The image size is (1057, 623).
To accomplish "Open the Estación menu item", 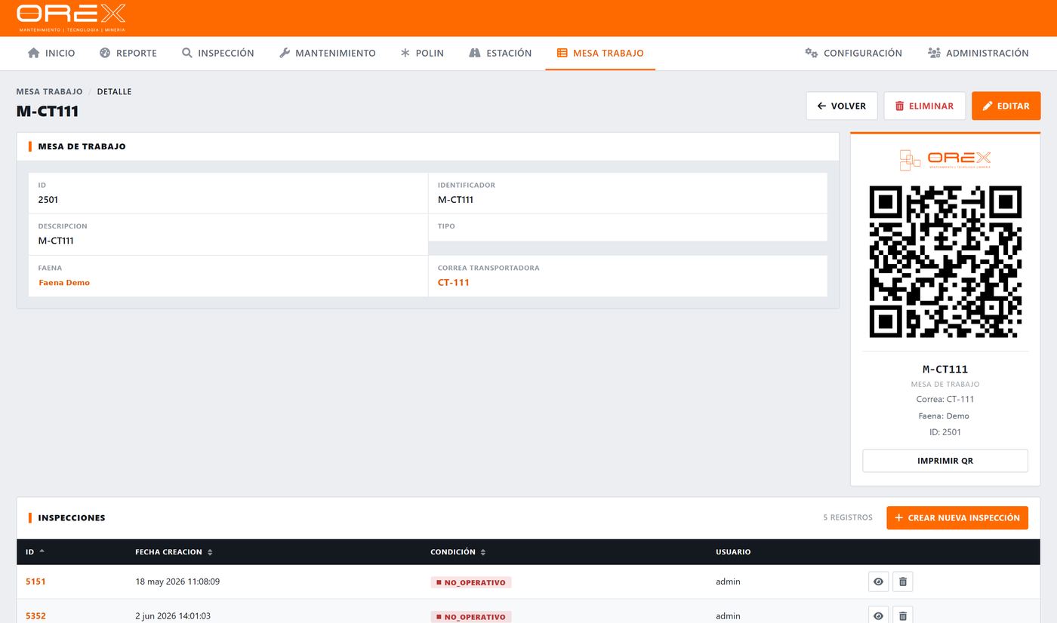I will [x=501, y=53].
